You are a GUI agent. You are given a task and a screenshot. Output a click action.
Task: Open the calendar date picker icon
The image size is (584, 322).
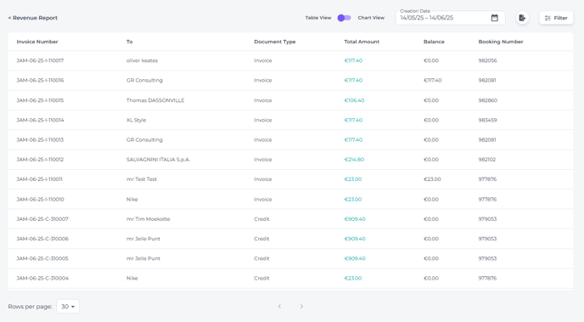point(494,18)
